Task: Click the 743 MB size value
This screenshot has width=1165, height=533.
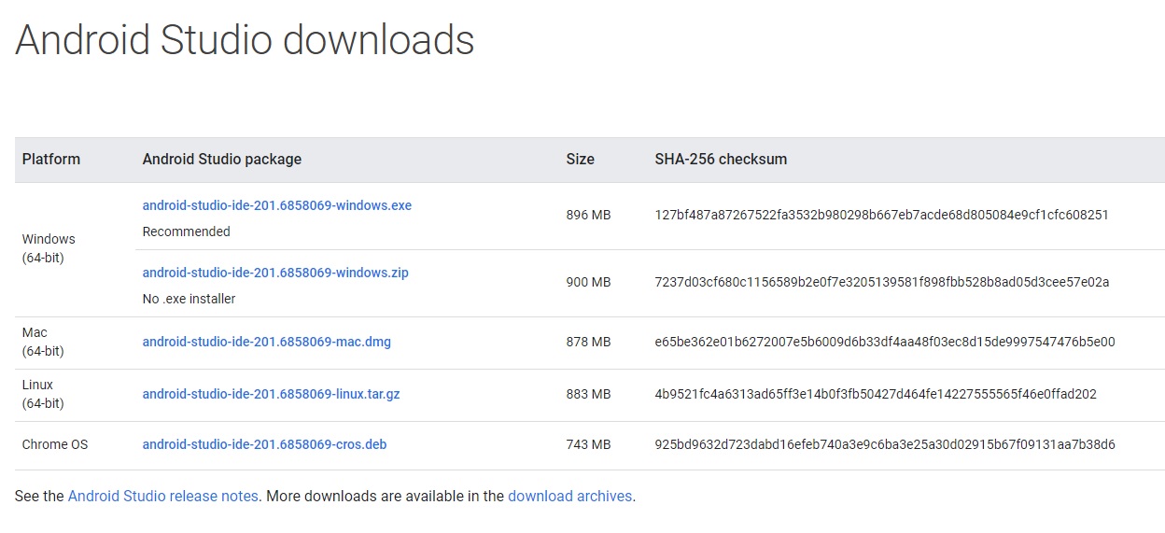Action: 588,444
